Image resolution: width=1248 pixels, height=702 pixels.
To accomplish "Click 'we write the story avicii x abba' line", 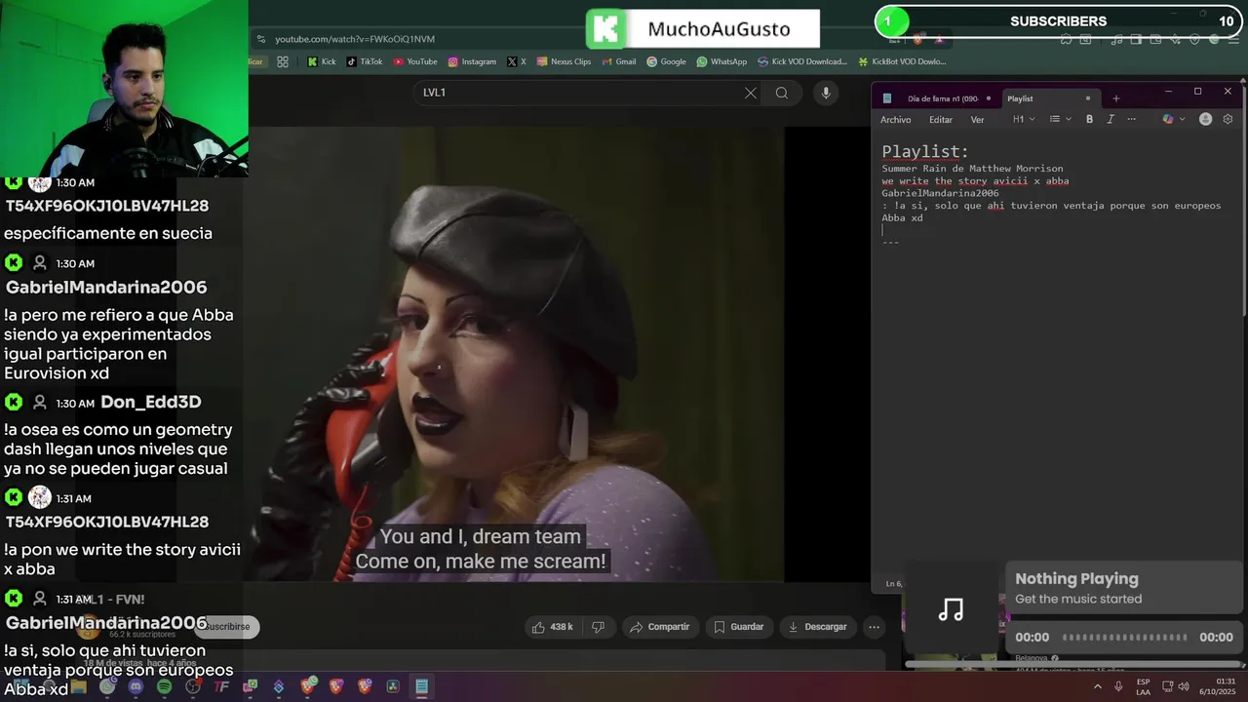I will point(975,181).
